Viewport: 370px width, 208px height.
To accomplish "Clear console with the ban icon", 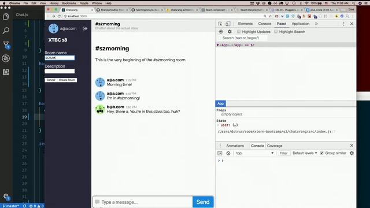I will (x=228, y=153).
